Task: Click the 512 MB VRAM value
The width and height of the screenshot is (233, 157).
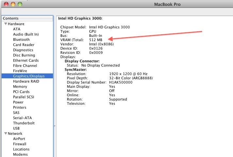Action: coord(96,40)
